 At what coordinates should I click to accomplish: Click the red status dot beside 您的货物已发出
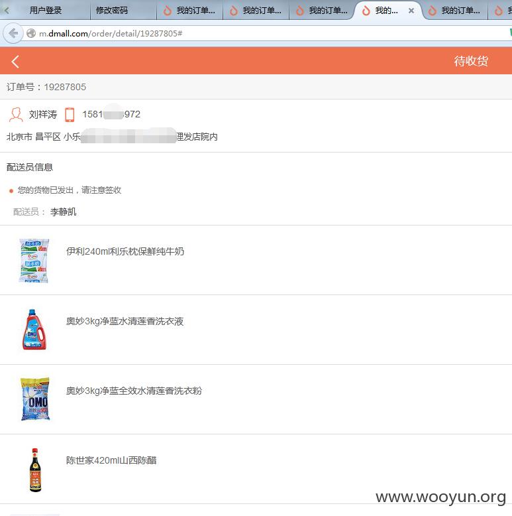click(x=11, y=190)
